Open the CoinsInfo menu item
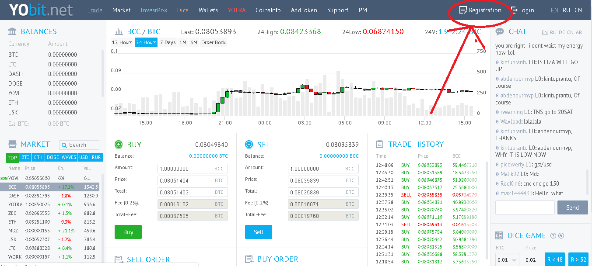Screen dimensions: 592x266 click(x=268, y=10)
